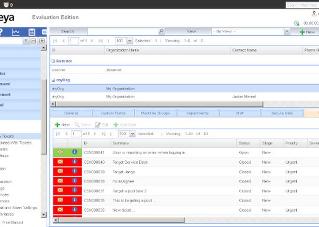This screenshot has height=227, width=319.
Task: Click Edit in the tickets toolbar
Action: point(101,125)
